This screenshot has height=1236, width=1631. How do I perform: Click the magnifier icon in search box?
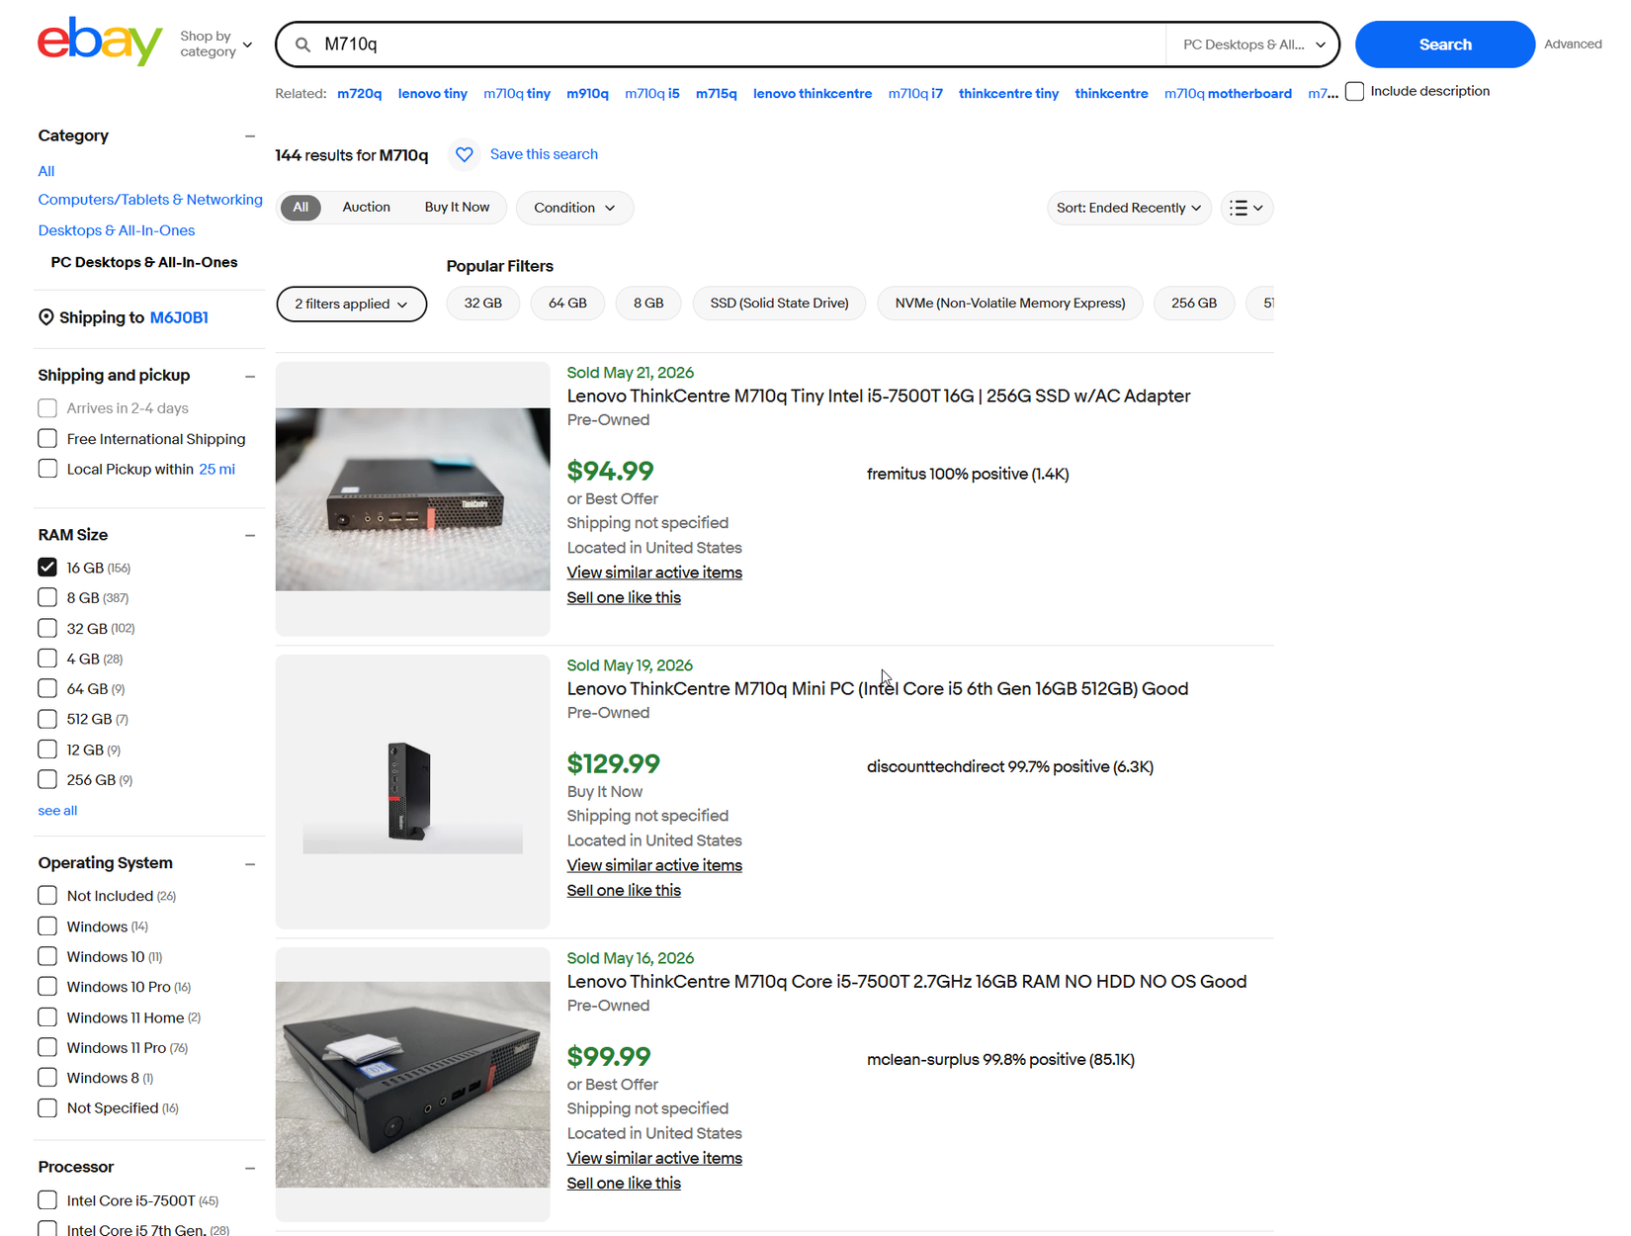(303, 44)
